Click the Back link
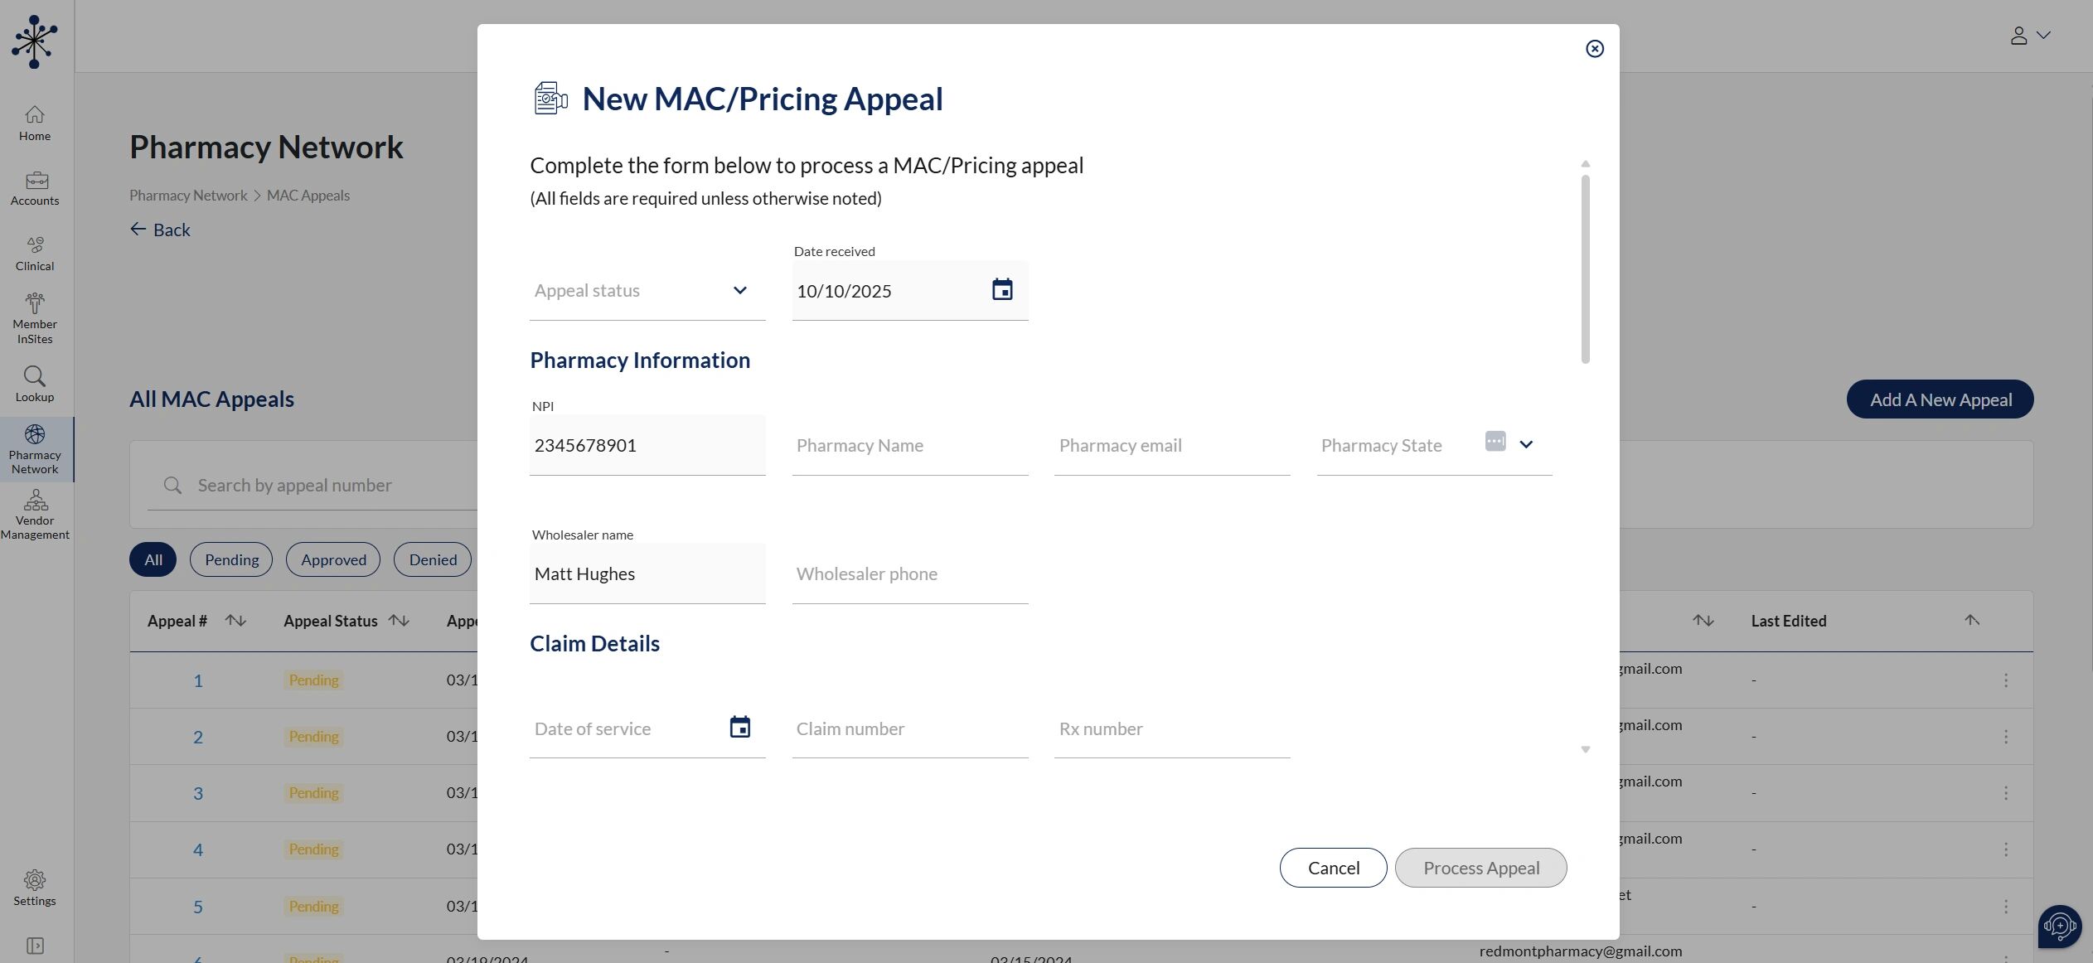This screenshot has width=2093, height=963. [x=161, y=230]
